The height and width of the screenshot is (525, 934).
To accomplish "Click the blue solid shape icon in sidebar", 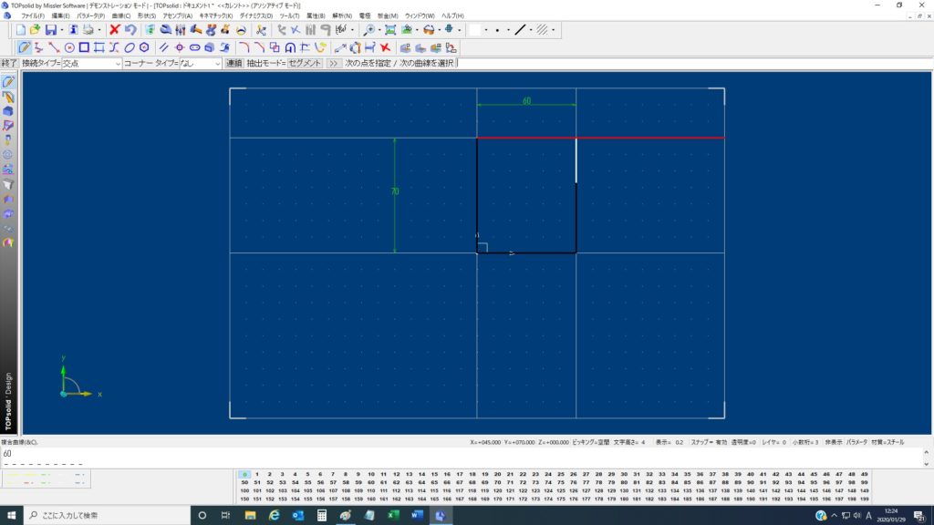I will (x=8, y=111).
